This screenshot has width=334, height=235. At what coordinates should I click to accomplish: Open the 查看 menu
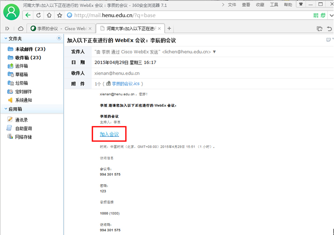[x=246, y=5]
